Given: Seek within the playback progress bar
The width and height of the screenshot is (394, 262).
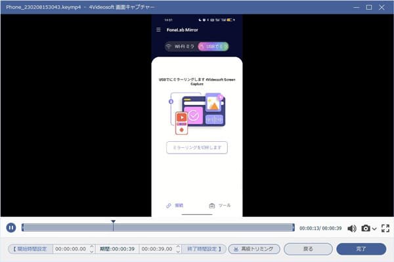Looking at the screenshot, I should click(x=158, y=228).
